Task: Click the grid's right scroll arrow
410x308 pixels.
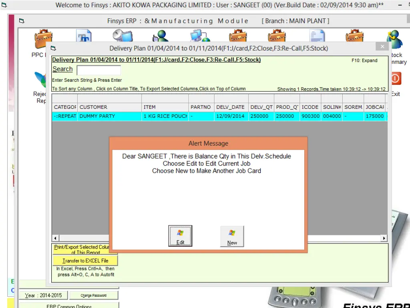Action: (x=384, y=238)
